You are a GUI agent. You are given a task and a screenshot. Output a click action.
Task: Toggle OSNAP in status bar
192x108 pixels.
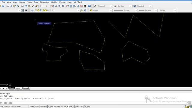tap(57, 107)
